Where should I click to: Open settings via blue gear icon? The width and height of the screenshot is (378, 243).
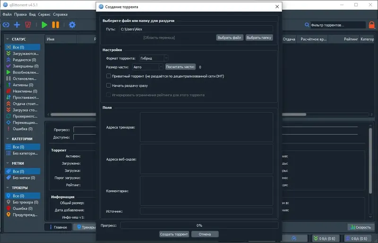pyautogui.click(x=72, y=25)
